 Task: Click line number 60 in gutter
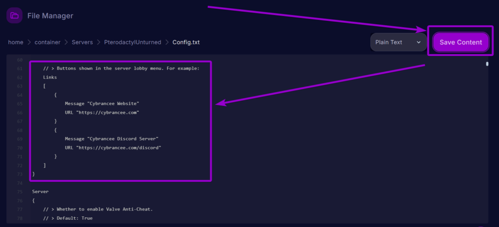click(x=19, y=60)
